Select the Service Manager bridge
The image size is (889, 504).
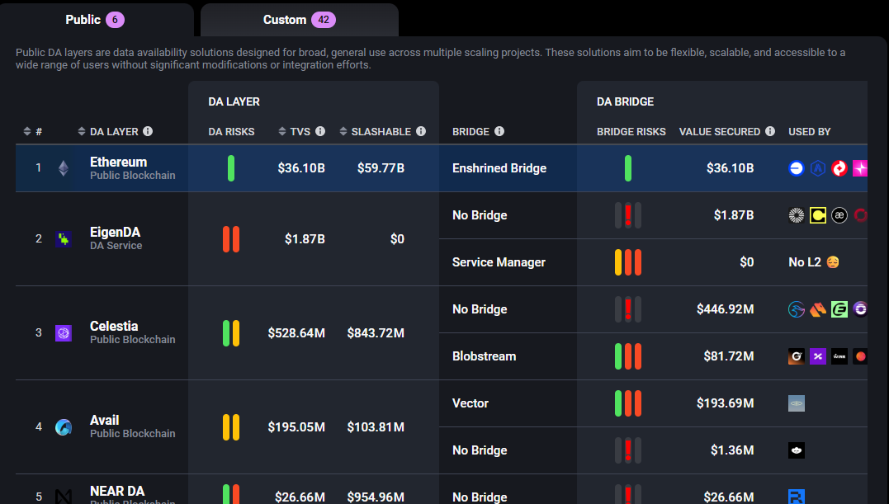tap(499, 262)
